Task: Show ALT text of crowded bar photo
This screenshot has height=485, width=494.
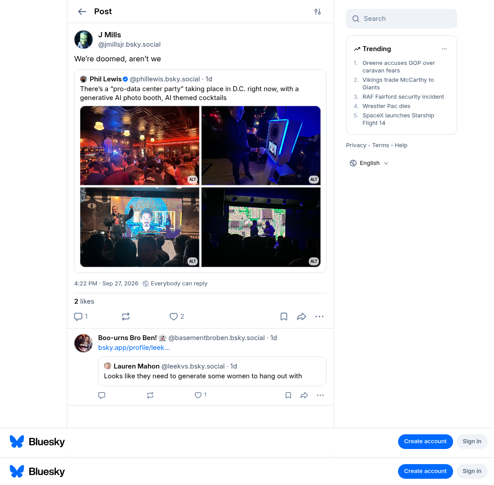Action: (x=192, y=180)
